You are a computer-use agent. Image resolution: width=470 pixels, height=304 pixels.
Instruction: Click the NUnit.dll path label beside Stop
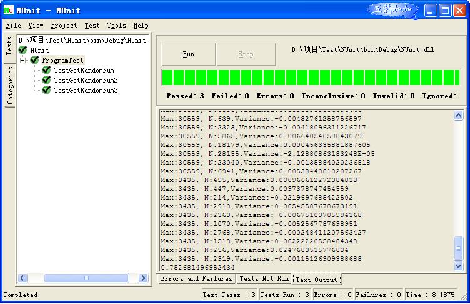point(363,49)
